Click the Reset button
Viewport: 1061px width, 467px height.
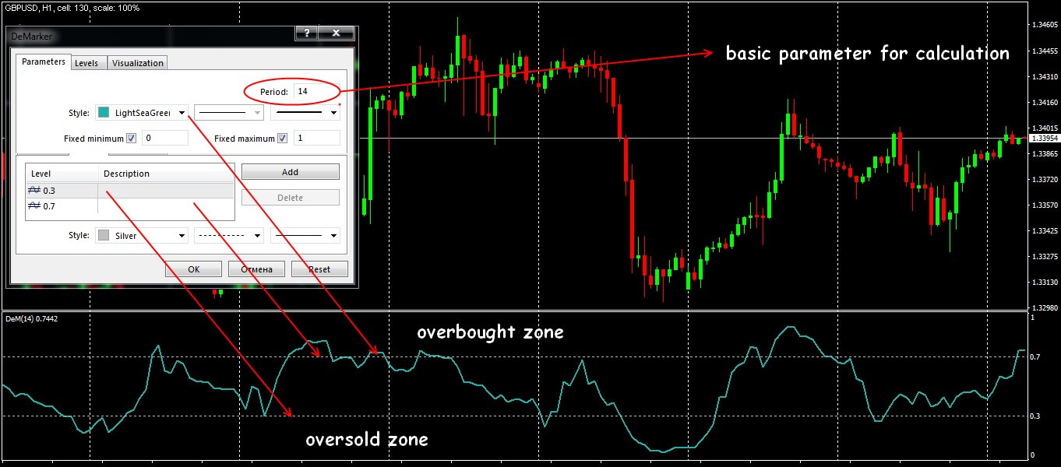pyautogui.click(x=319, y=269)
